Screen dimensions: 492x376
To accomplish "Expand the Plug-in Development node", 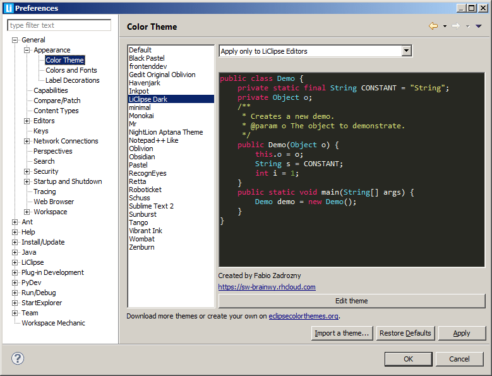I will pos(15,273).
